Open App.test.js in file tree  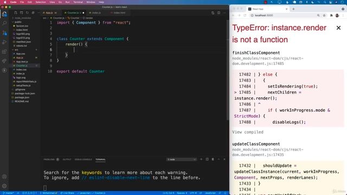coord(22,62)
